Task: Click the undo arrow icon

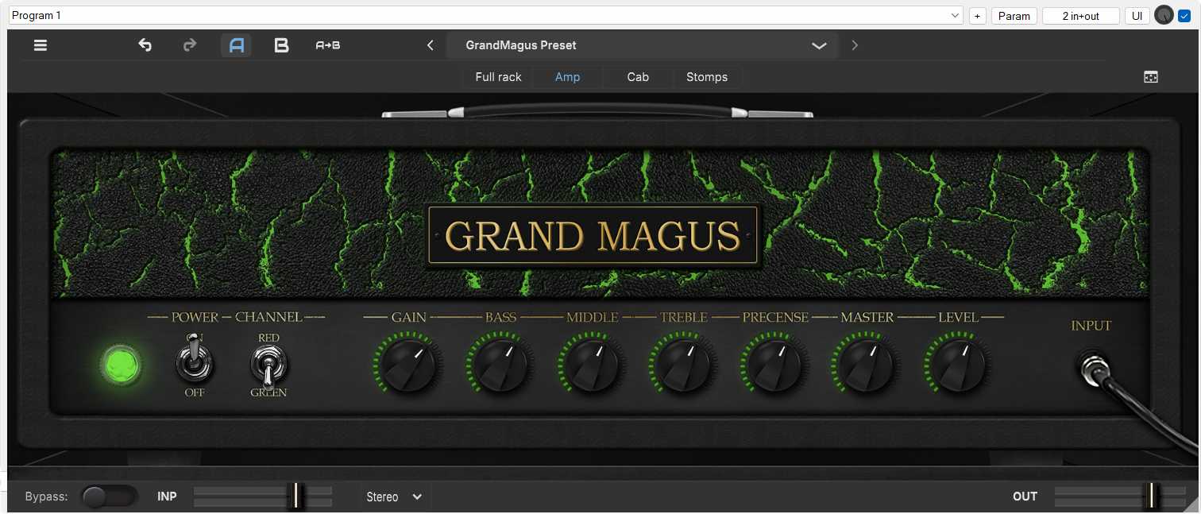Action: pos(145,45)
